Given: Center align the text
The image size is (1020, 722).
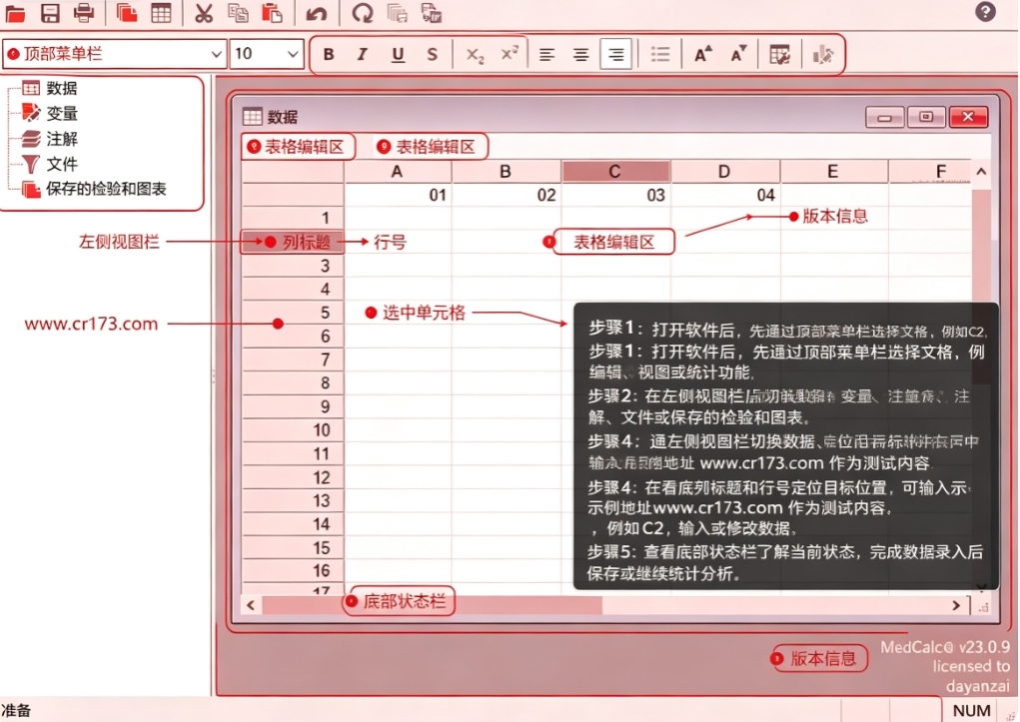Looking at the screenshot, I should click(580, 55).
